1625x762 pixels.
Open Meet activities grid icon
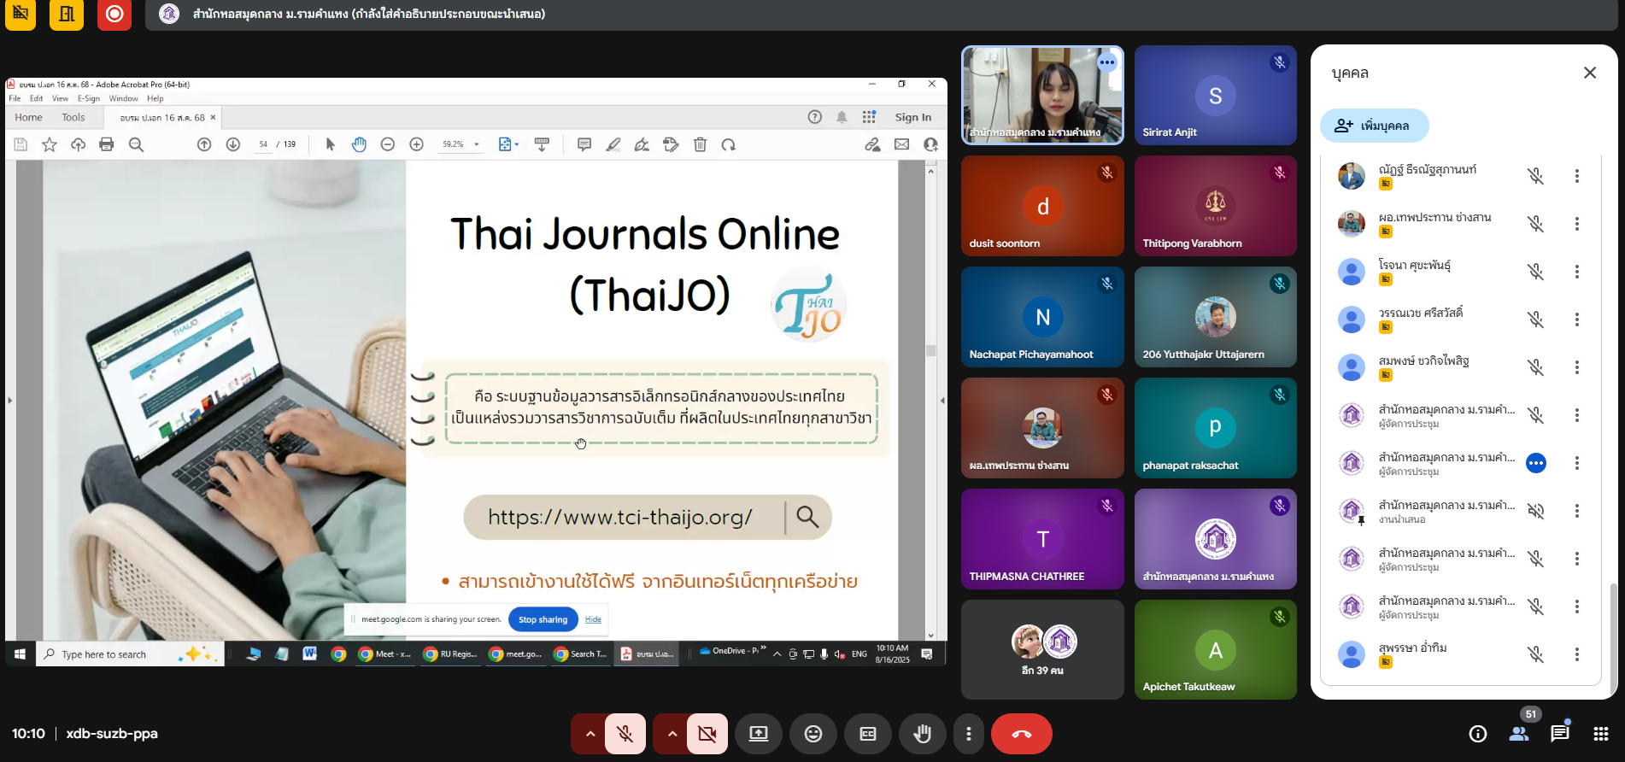[1601, 734]
